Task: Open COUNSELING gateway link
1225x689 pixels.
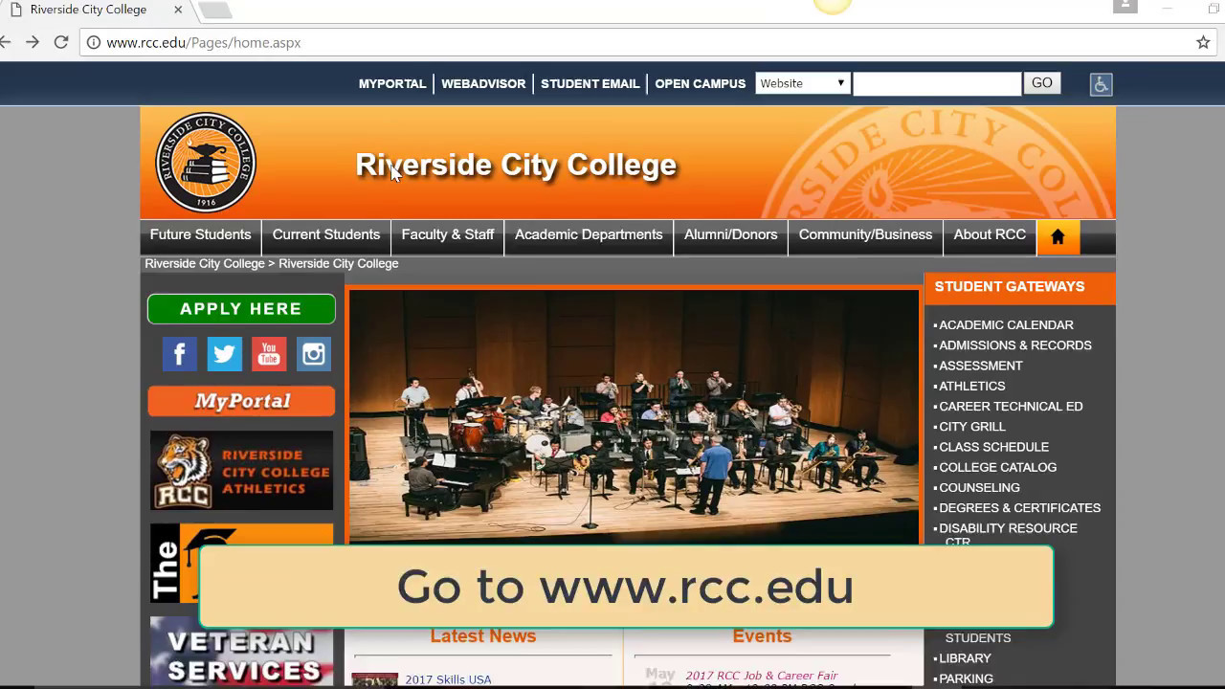Action: (x=979, y=488)
